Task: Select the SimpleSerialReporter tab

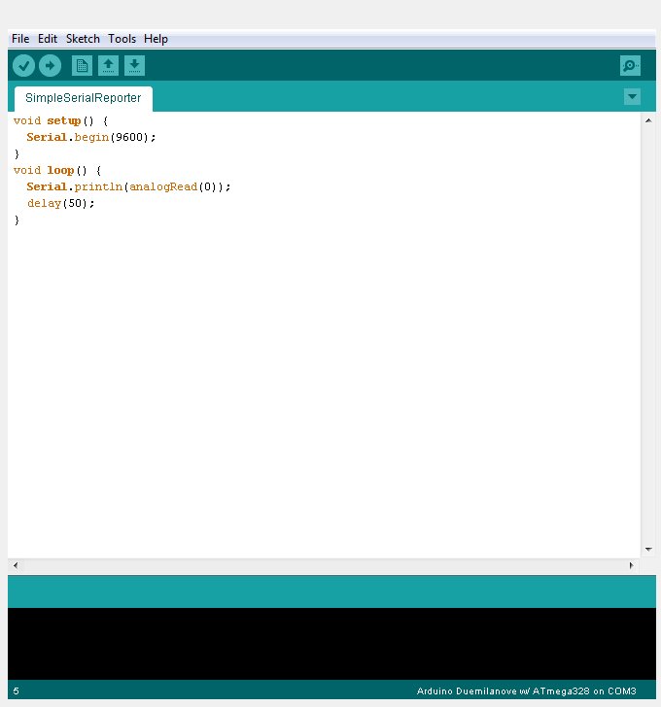Action: point(84,98)
